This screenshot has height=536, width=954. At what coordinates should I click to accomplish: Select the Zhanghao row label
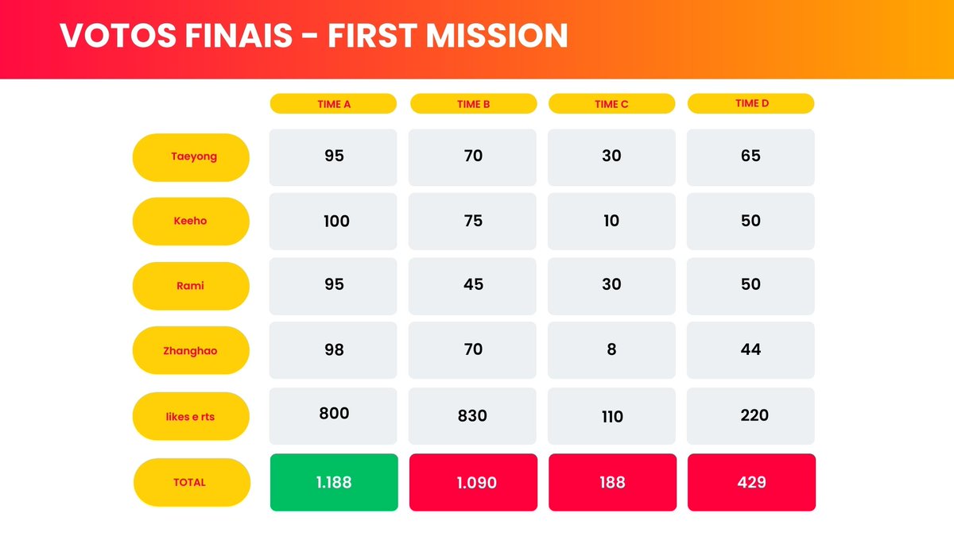click(x=191, y=350)
